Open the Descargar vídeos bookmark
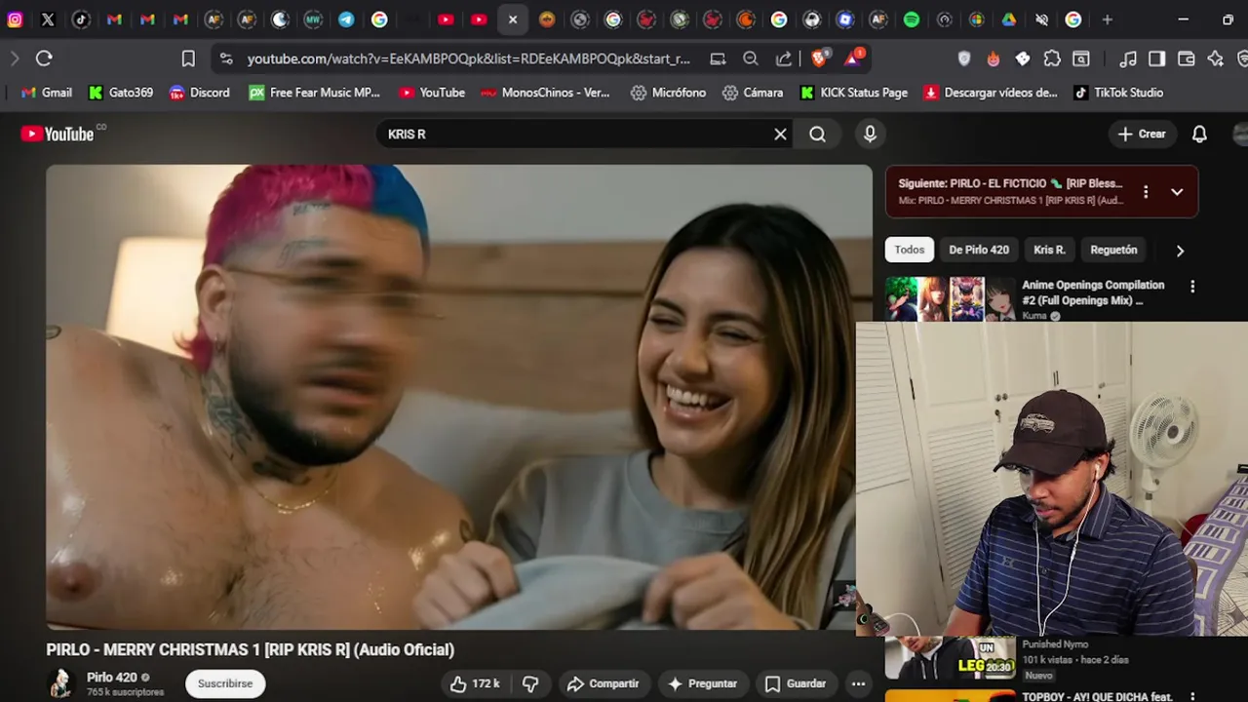Image resolution: width=1248 pixels, height=702 pixels. (991, 93)
